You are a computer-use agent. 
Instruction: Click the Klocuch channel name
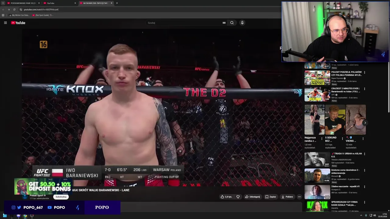(335, 176)
